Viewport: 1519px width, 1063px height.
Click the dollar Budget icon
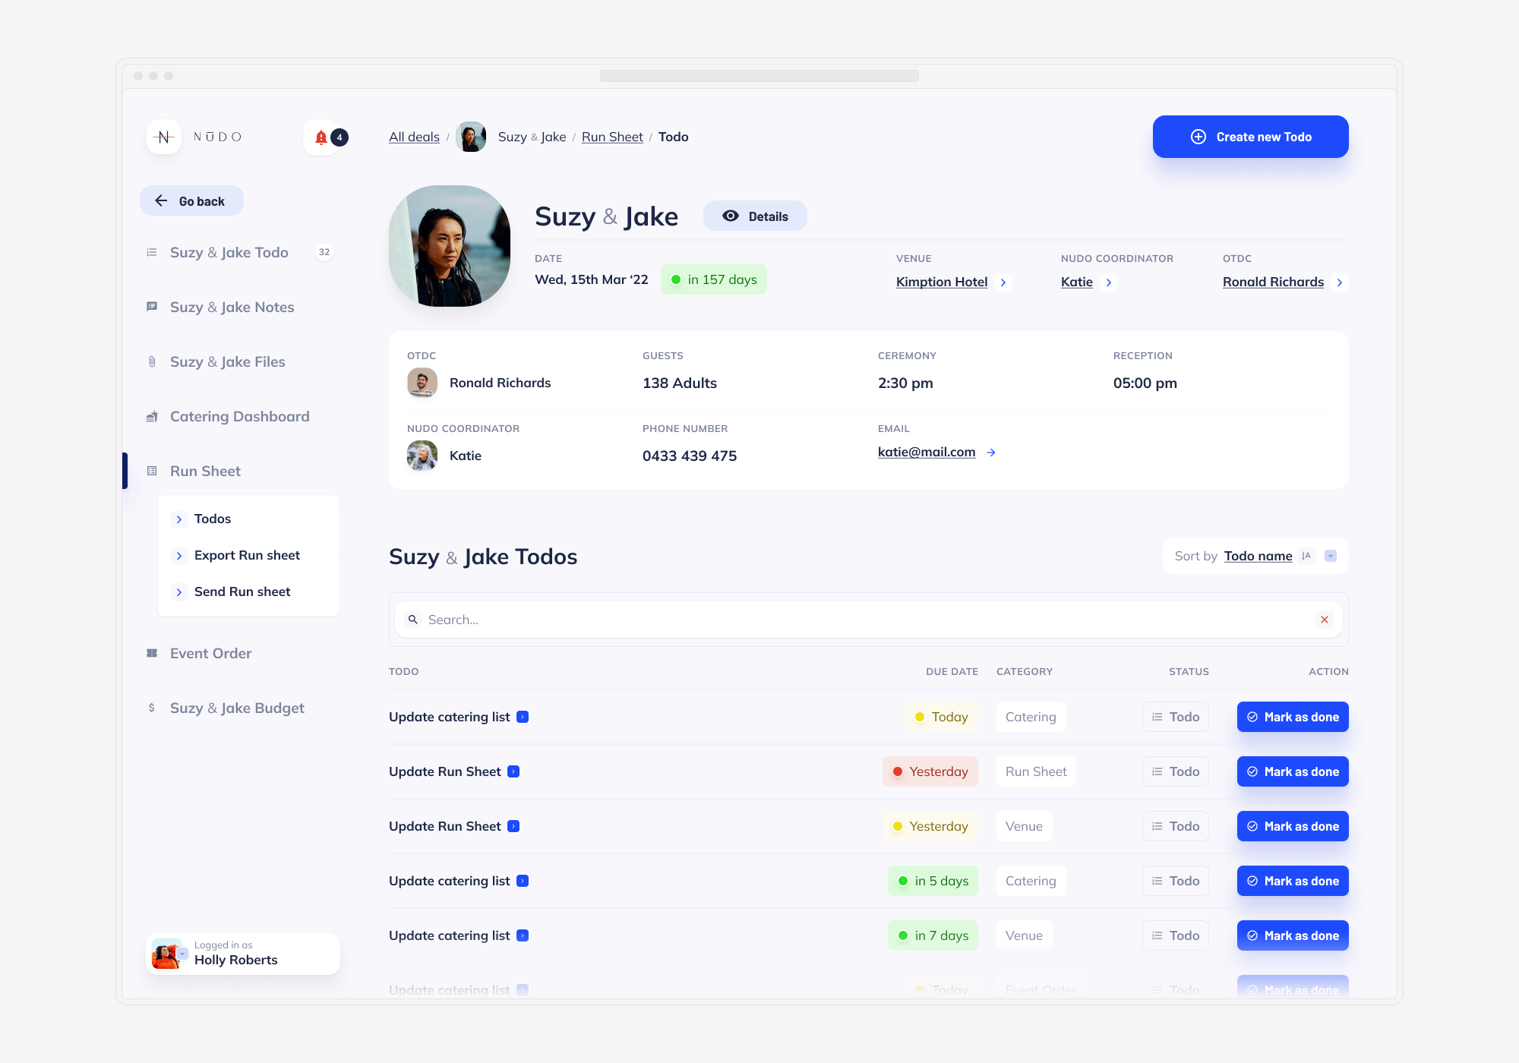point(152,708)
